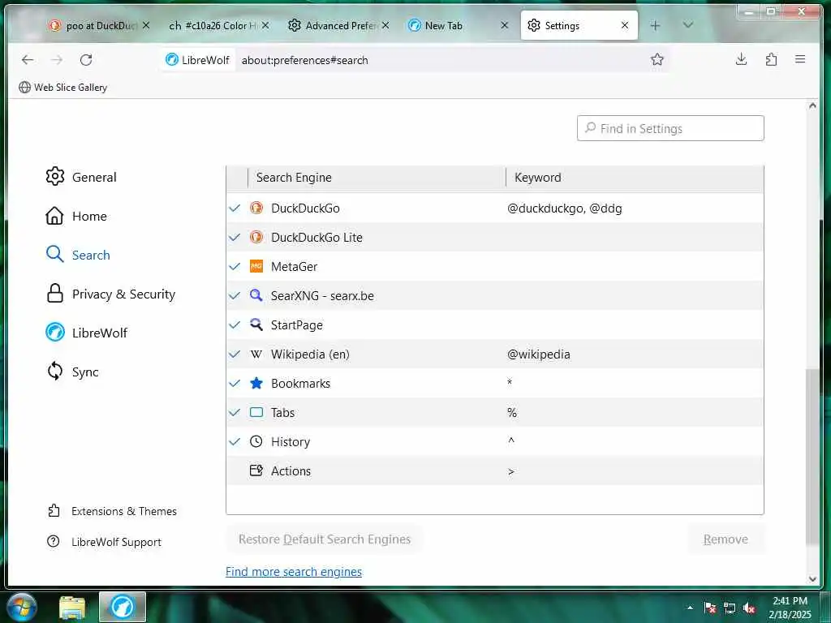Open the list all tabs dropdown
Screen dimensions: 831x623
coord(688,25)
